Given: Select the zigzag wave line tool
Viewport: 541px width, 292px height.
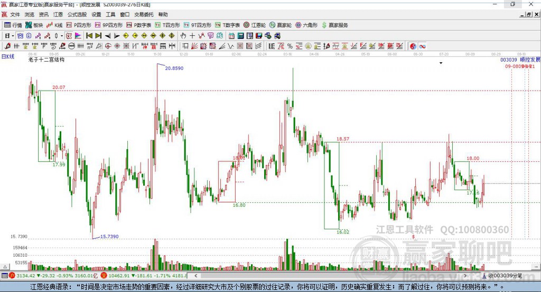Looking at the screenshot, I should [x=230, y=46].
